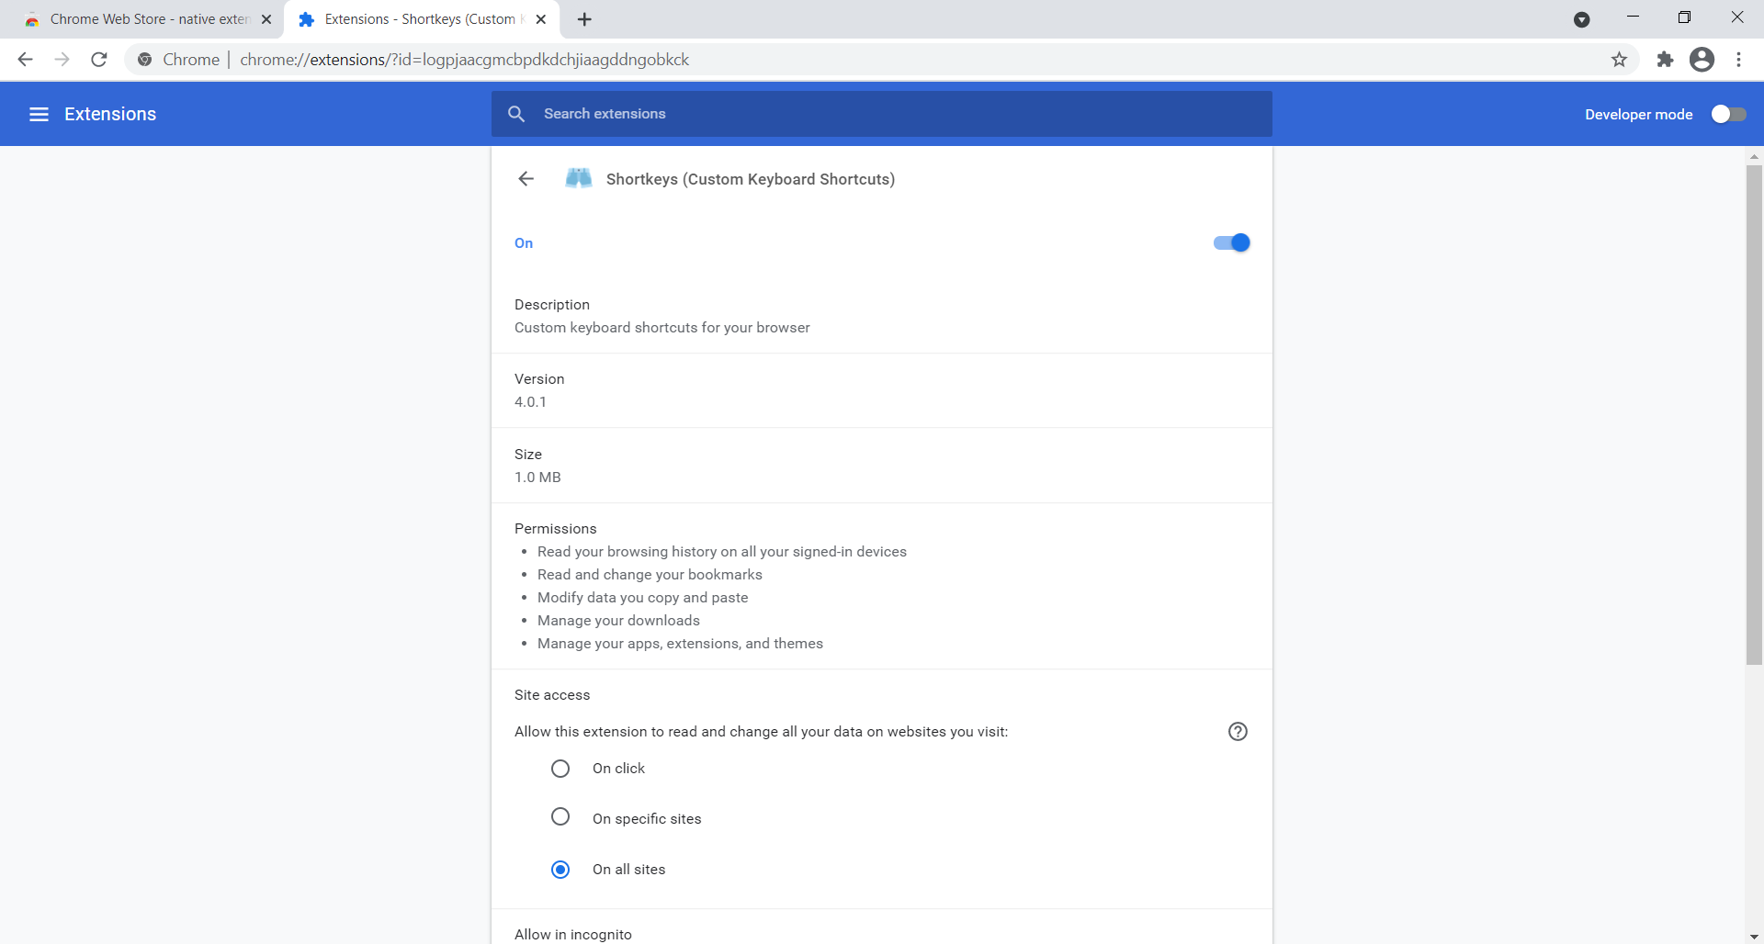Image resolution: width=1764 pixels, height=944 pixels.
Task: Close the Extensions Shortkeys tab
Action: coord(541,19)
